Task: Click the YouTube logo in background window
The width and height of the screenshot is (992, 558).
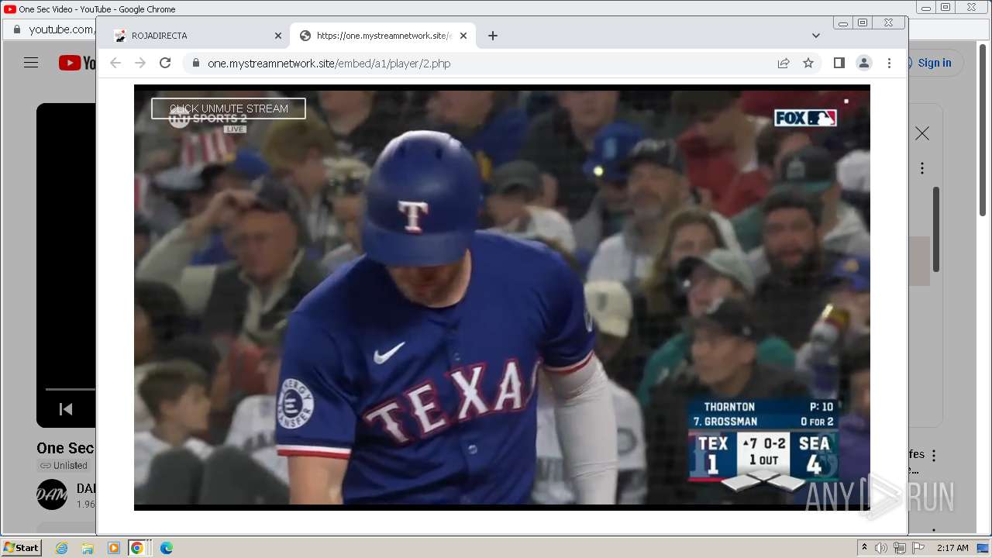Action: [77, 63]
